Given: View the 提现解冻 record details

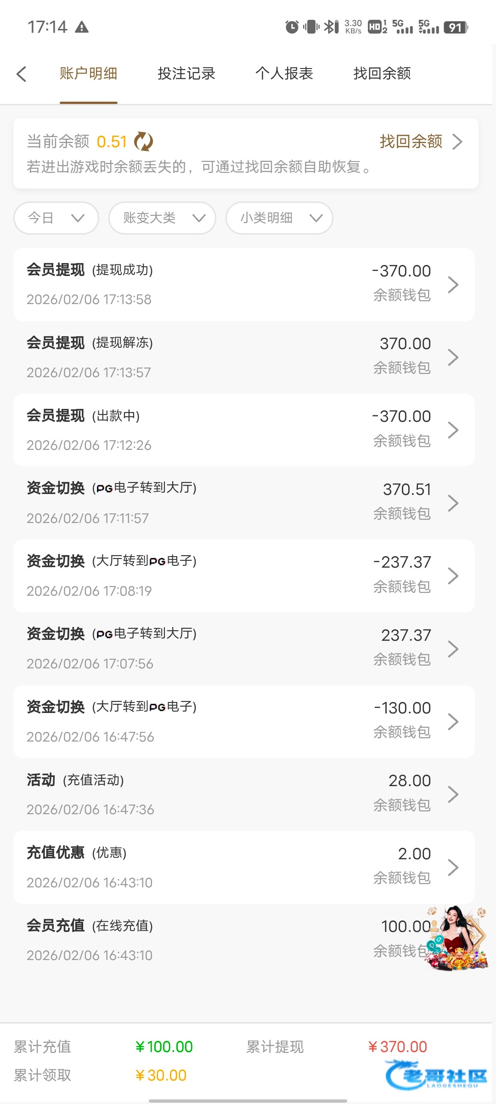Looking at the screenshot, I should (243, 357).
